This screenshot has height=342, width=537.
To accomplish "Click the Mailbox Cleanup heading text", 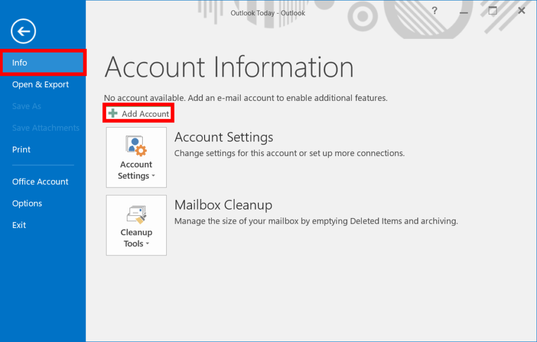I will (223, 205).
